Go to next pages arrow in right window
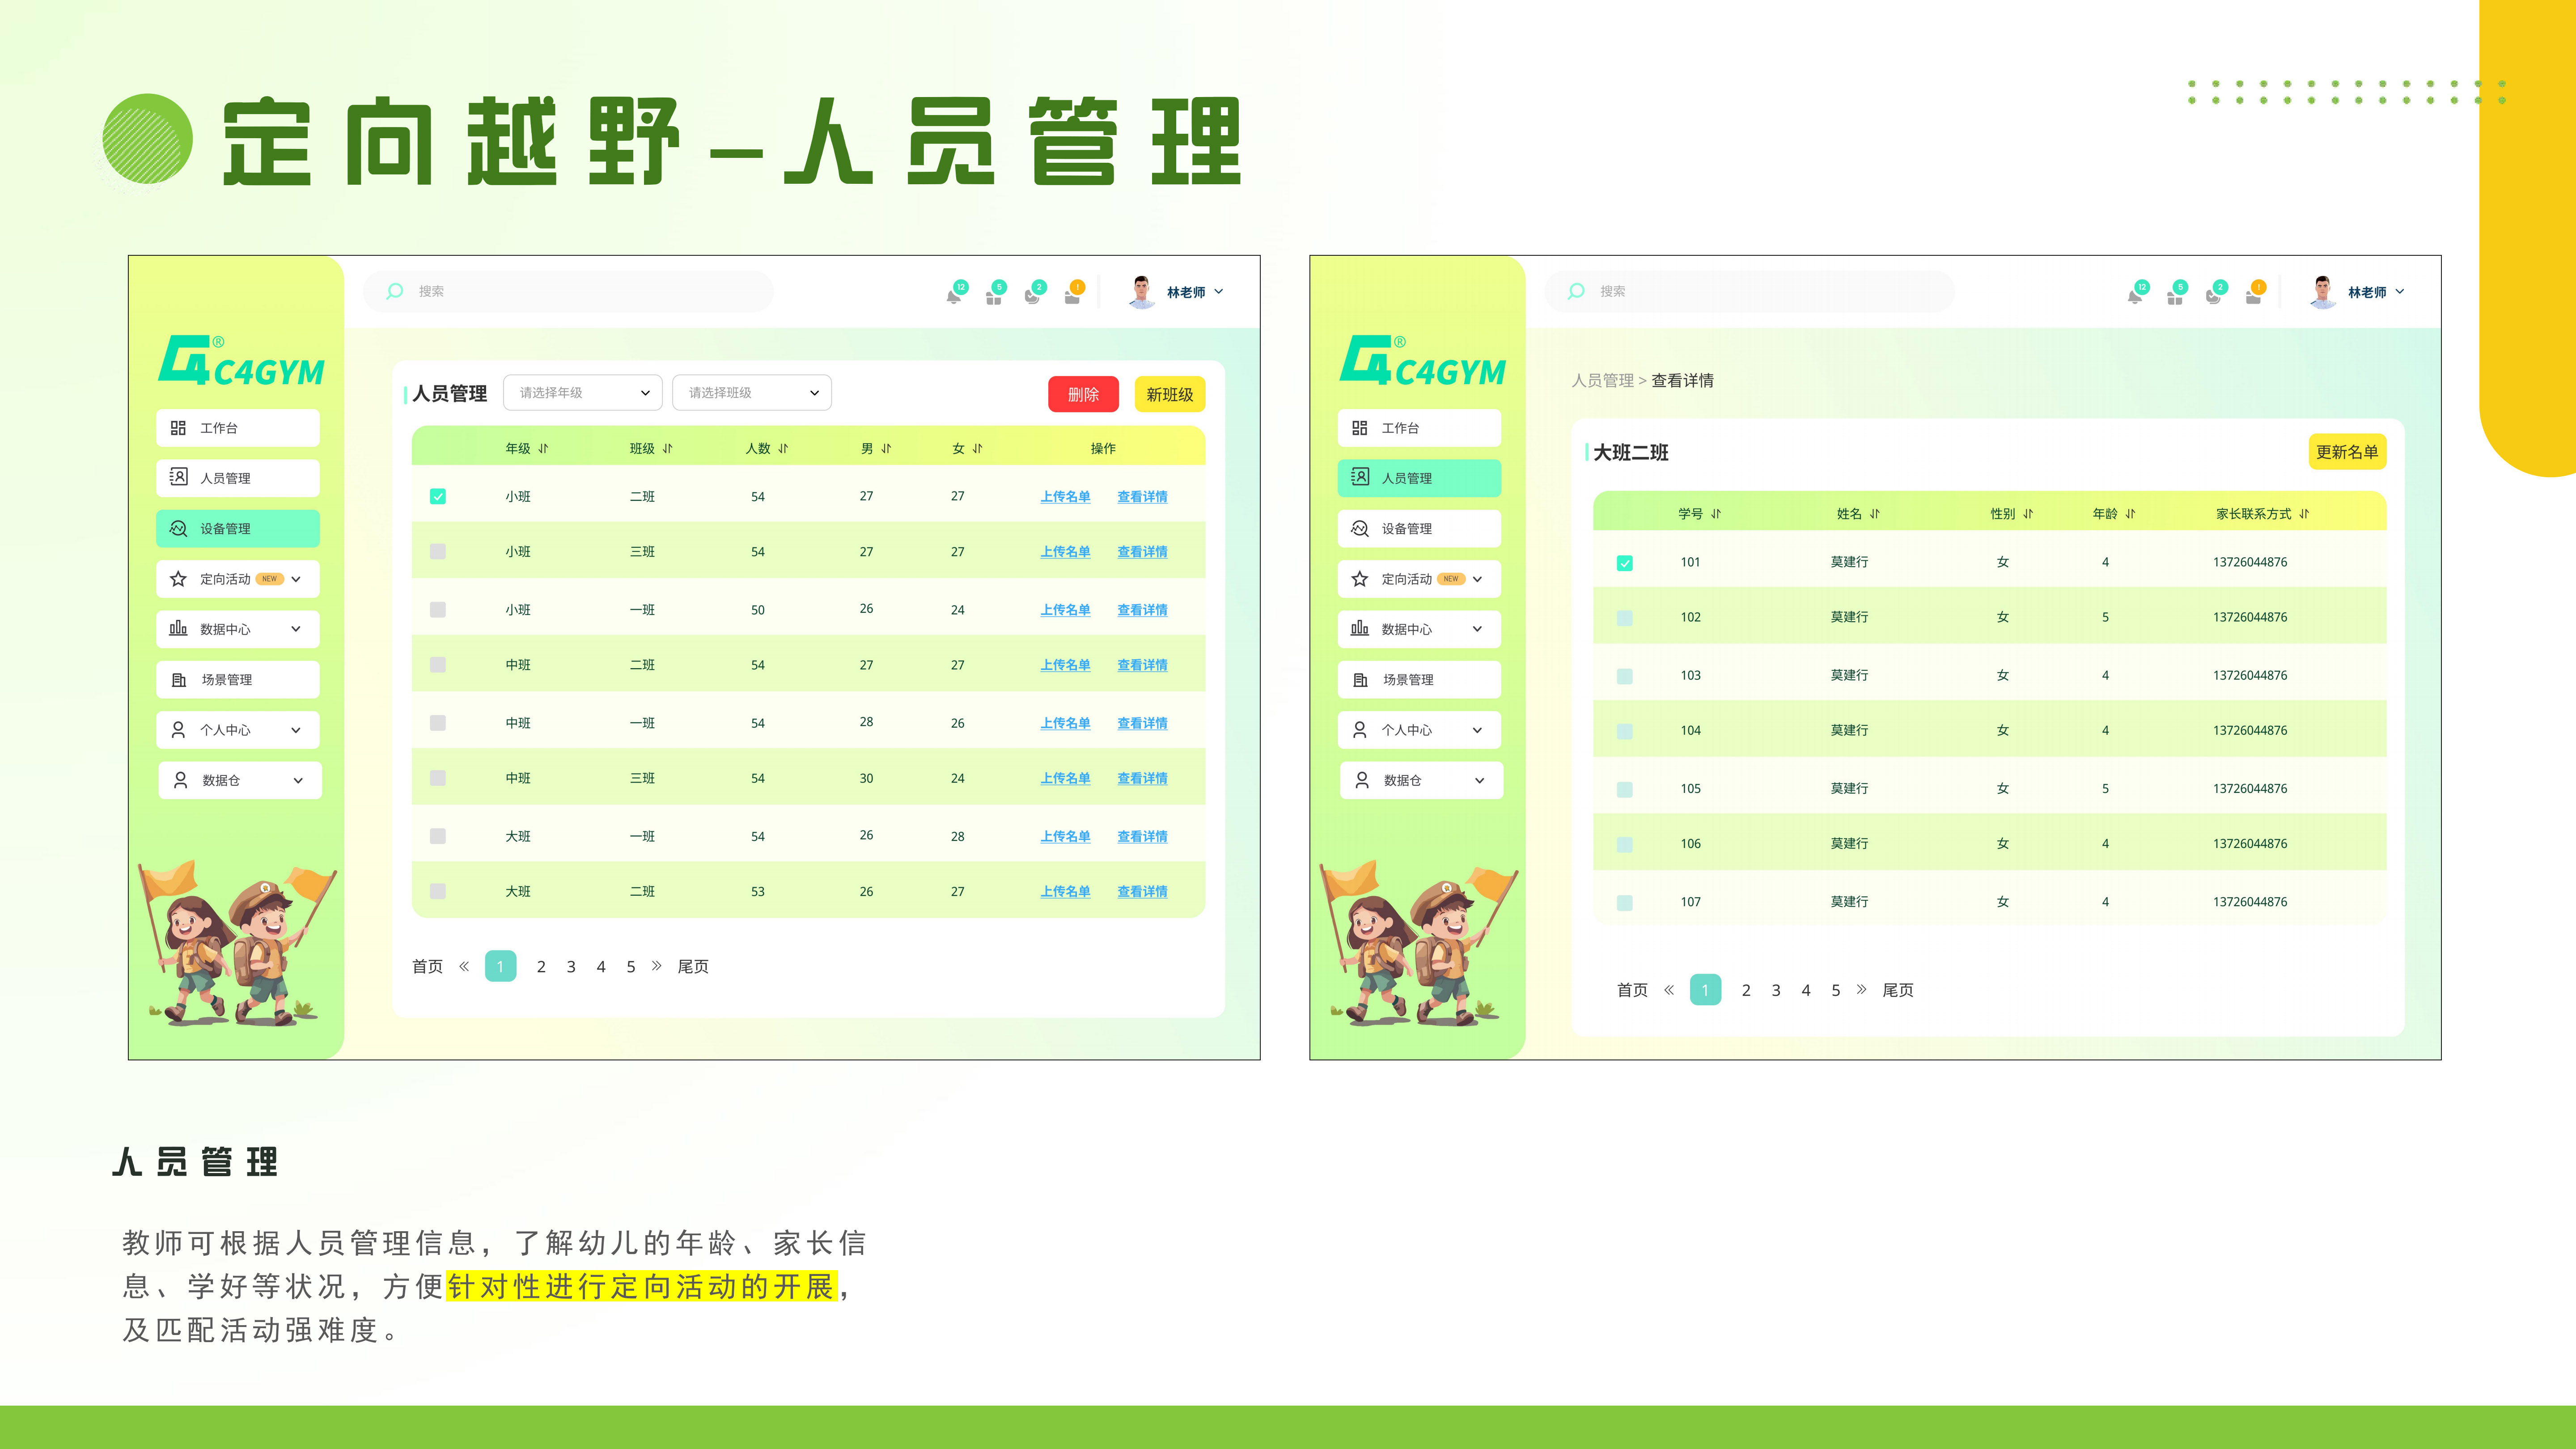Image resolution: width=2576 pixels, height=1449 pixels. click(x=1861, y=990)
